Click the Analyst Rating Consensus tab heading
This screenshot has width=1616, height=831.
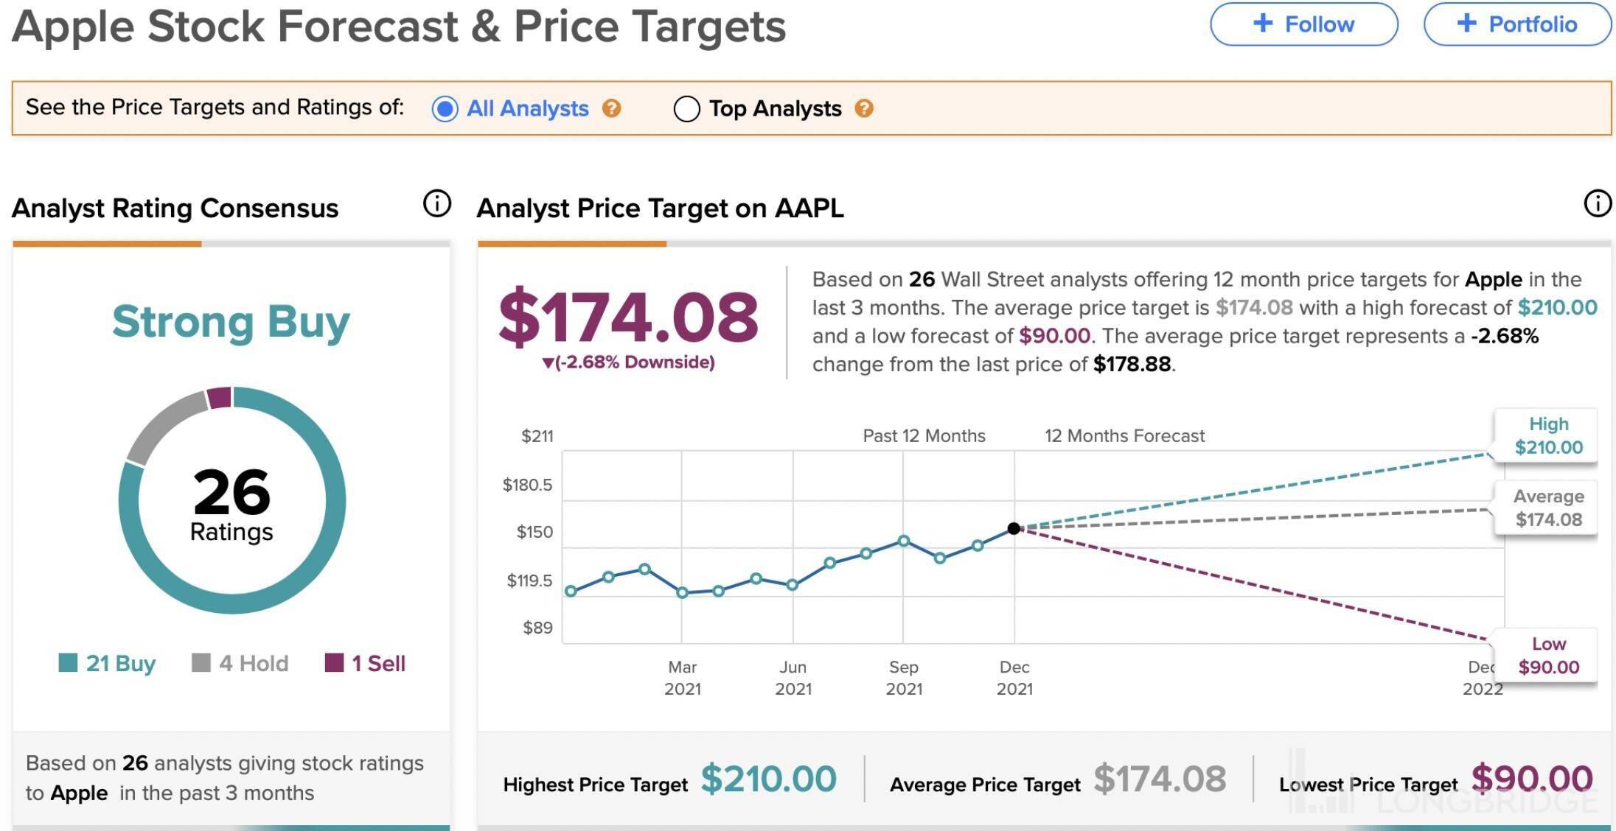(175, 208)
